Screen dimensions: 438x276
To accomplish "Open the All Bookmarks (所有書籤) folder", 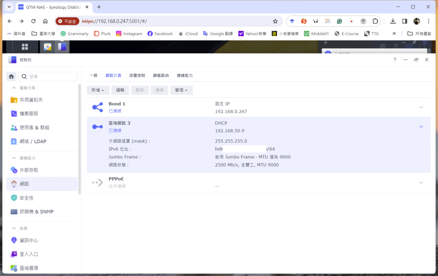I will pos(419,33).
